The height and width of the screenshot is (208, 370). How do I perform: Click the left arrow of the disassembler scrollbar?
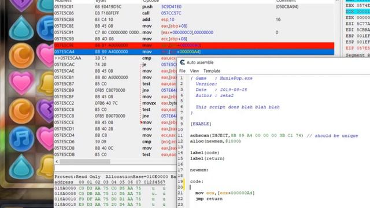pyautogui.click(x=57, y=162)
